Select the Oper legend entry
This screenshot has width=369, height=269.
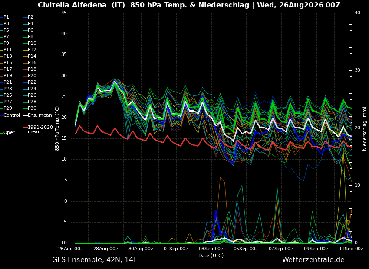coord(8,133)
